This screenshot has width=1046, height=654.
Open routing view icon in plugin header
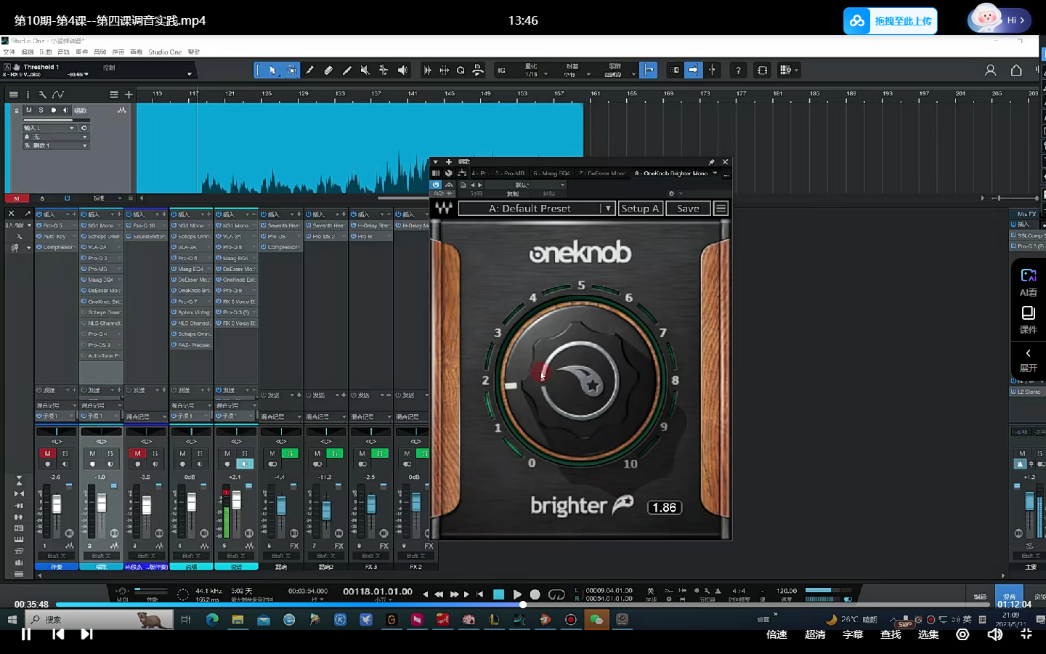462,174
